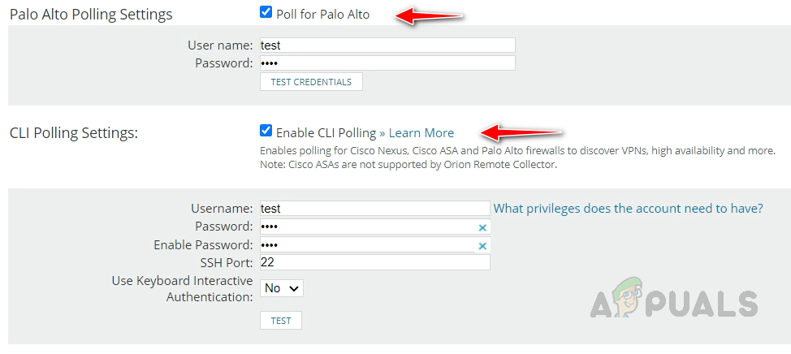Click the "Poll for Palo Alto" label text
The width and height of the screenshot is (791, 354).
[x=323, y=14]
